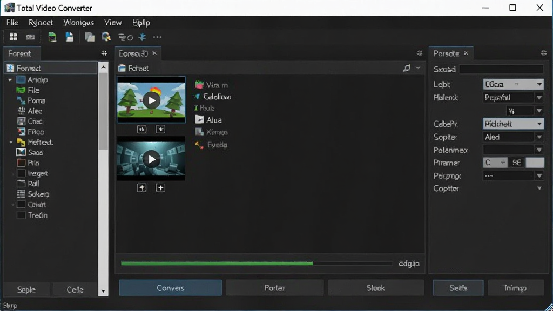The image size is (553, 311).
Task: Click the Convers button
Action: [170, 288]
